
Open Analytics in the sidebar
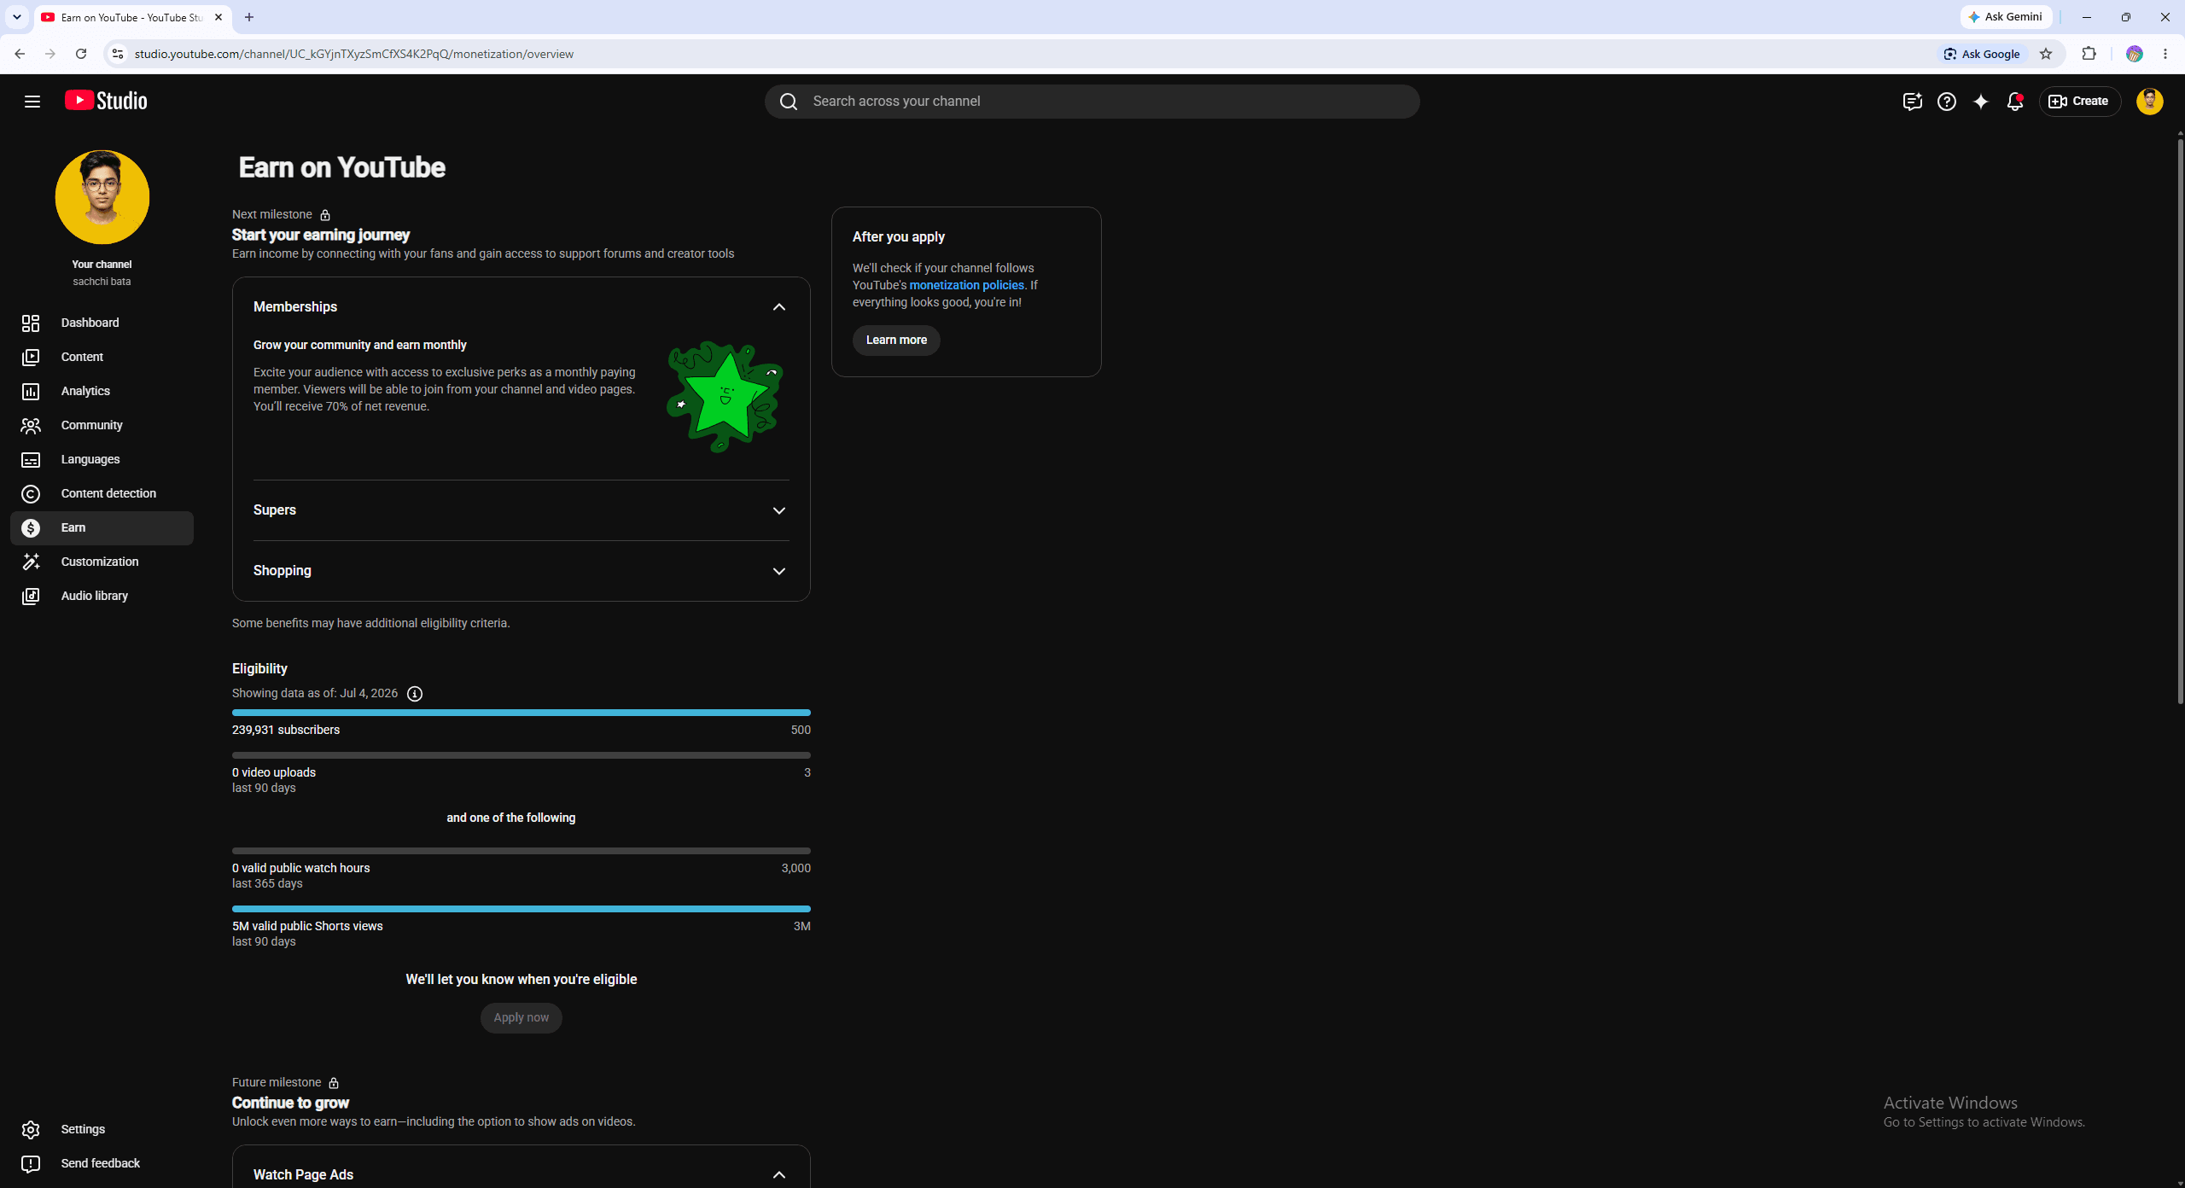[x=102, y=391]
